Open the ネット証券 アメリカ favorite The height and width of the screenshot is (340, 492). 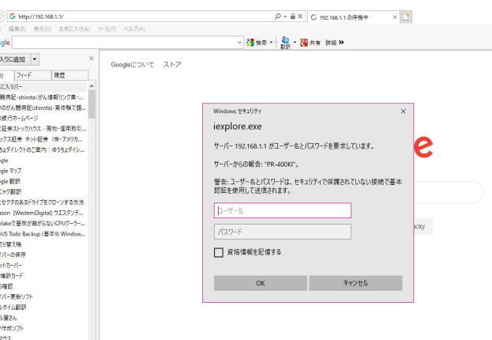pyautogui.click(x=41, y=139)
